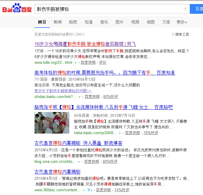
Task: Expand the arrow after blog.sina.com.cn URL
Action: pos(79,162)
